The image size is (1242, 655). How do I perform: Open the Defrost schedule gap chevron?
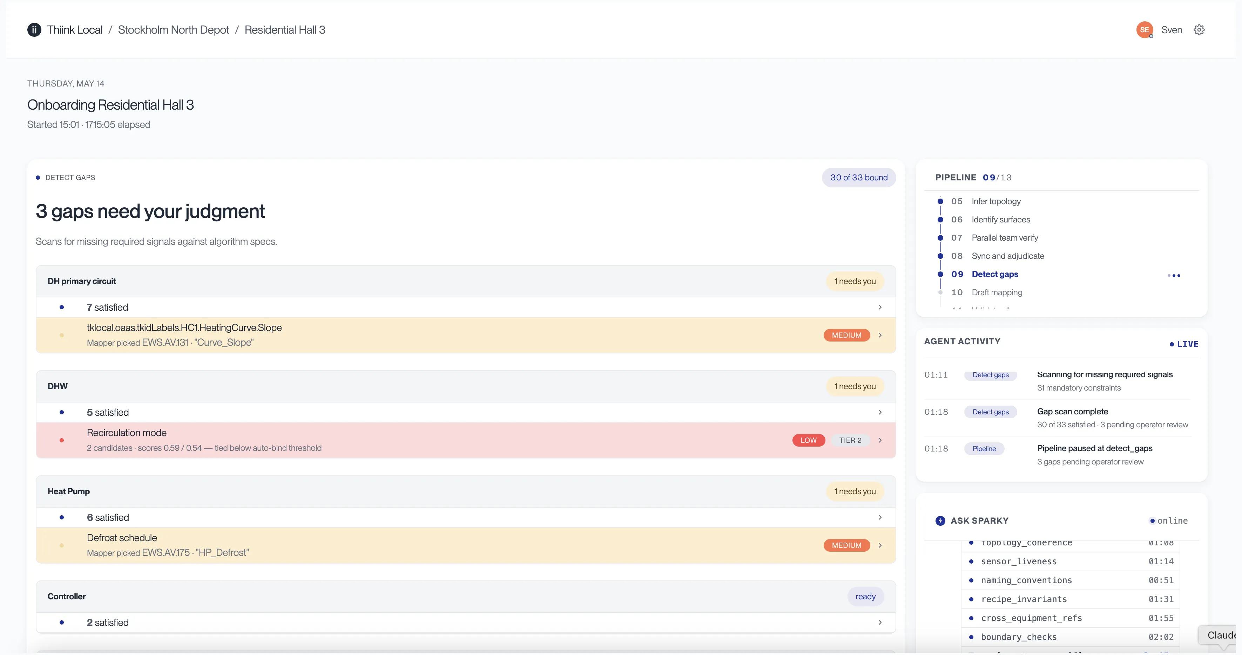pos(880,545)
